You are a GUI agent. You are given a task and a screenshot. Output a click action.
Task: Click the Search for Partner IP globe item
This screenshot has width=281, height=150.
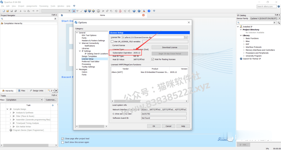[251, 59]
